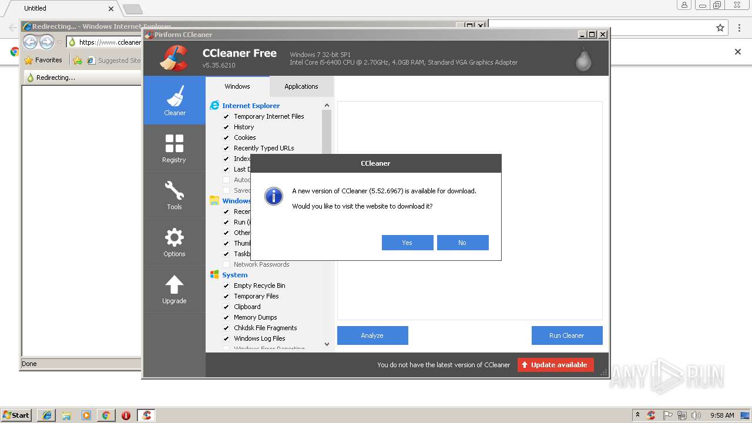Click the Internet Explorer category icon
Screen dimensions: 752x423
(x=214, y=106)
